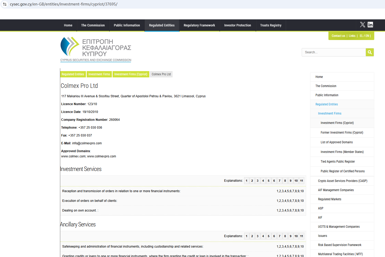Open the Investor Protection menu

pyautogui.click(x=237, y=25)
